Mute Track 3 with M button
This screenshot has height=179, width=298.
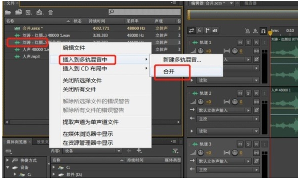pyautogui.click(x=240, y=144)
